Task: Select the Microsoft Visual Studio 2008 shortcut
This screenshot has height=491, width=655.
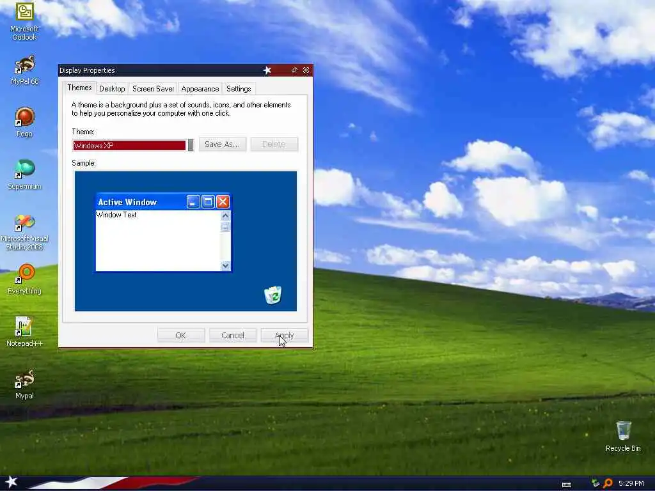Action: click(x=24, y=232)
